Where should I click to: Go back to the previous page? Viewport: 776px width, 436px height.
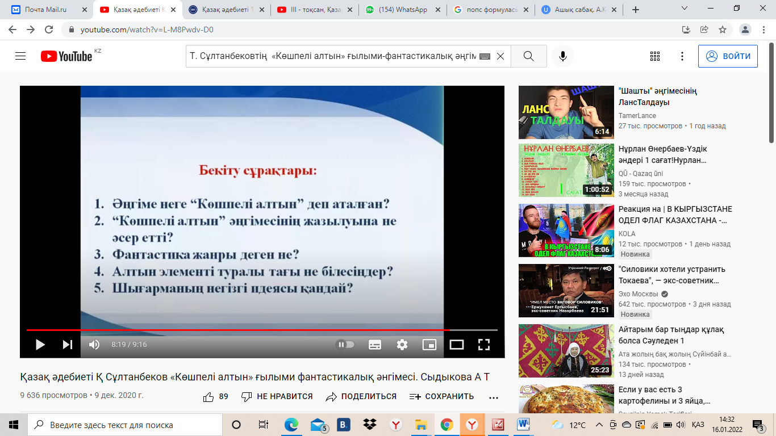pos(12,30)
